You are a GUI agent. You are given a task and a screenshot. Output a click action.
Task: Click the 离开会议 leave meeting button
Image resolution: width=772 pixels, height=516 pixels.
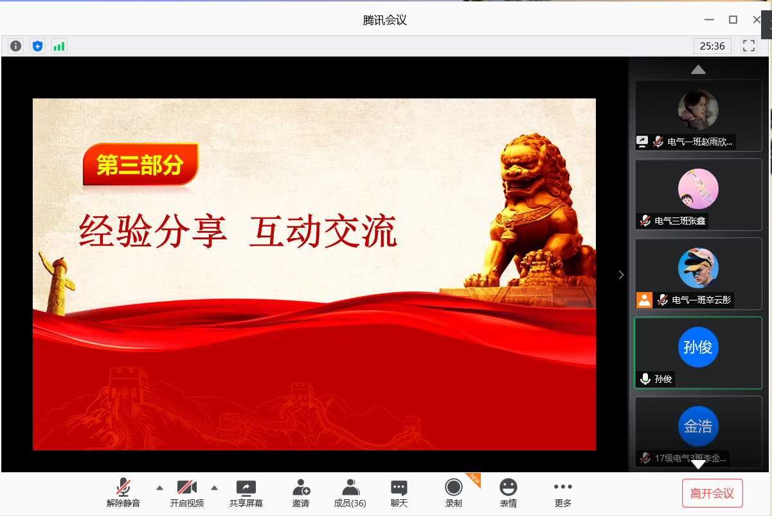point(712,493)
